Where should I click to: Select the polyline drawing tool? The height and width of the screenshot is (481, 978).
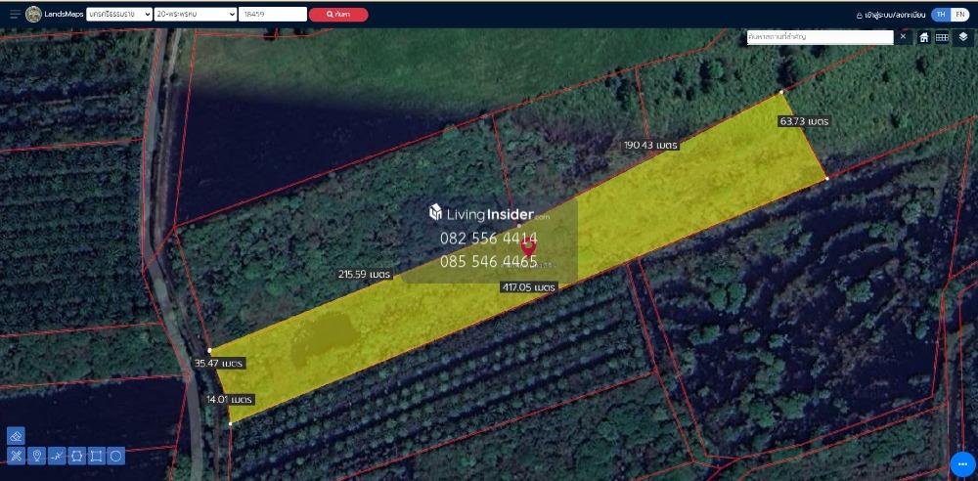(x=56, y=456)
